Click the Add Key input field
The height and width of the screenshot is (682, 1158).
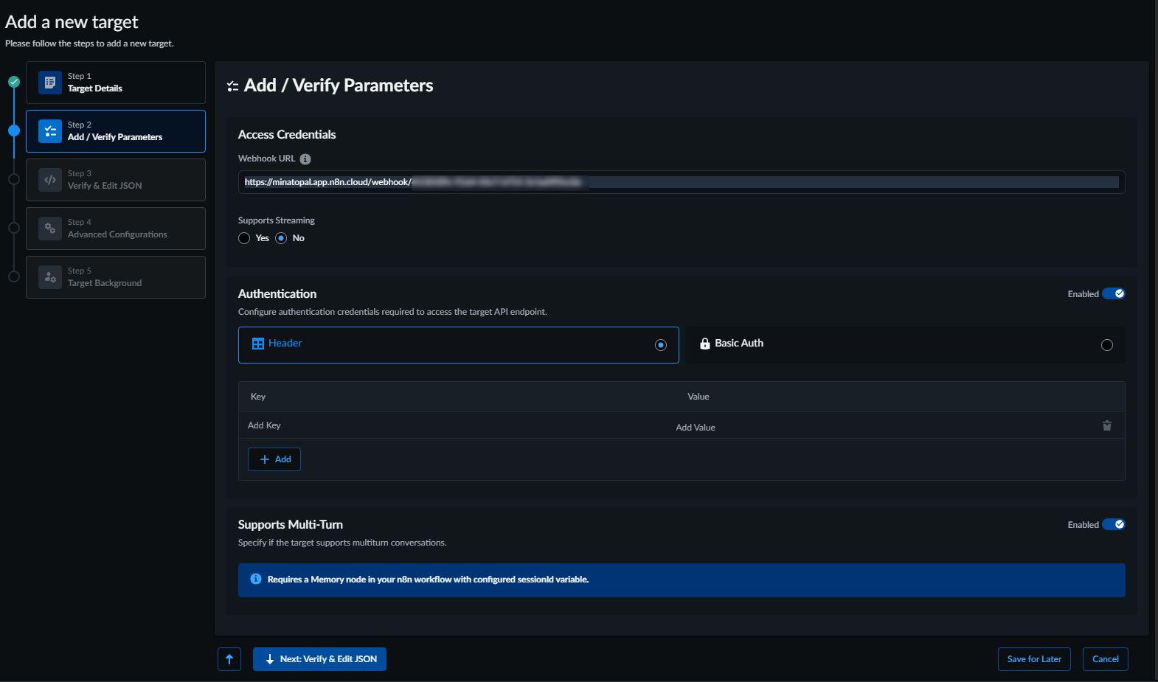pyautogui.click(x=457, y=425)
